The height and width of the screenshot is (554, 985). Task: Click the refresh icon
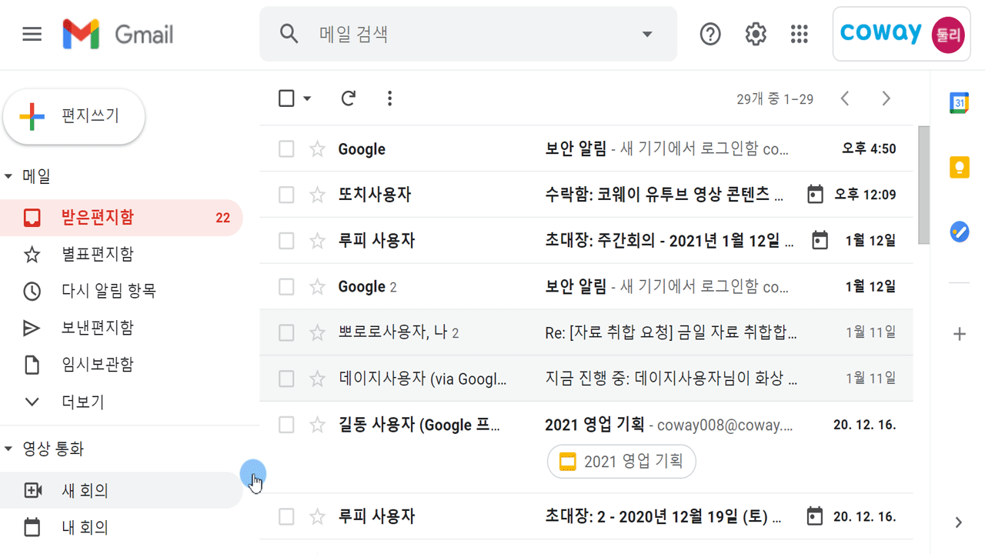point(349,98)
